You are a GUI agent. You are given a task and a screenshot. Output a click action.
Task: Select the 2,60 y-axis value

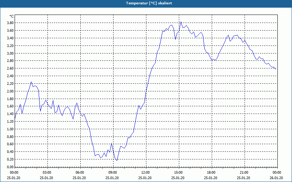pyautogui.click(x=11, y=68)
